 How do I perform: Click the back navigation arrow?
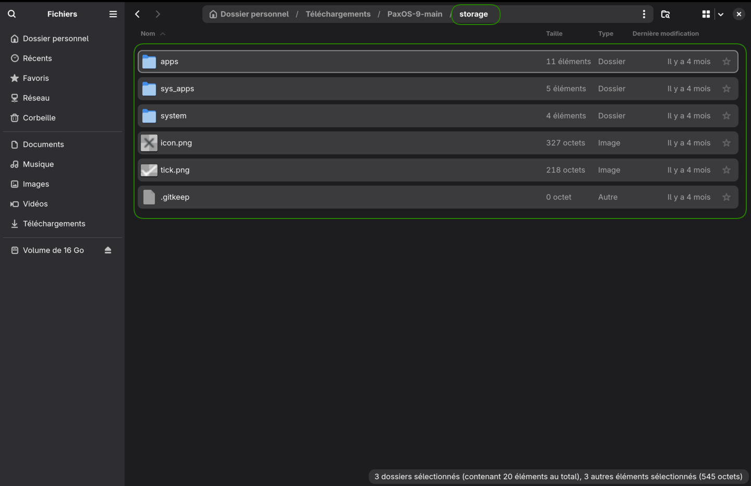tap(137, 14)
